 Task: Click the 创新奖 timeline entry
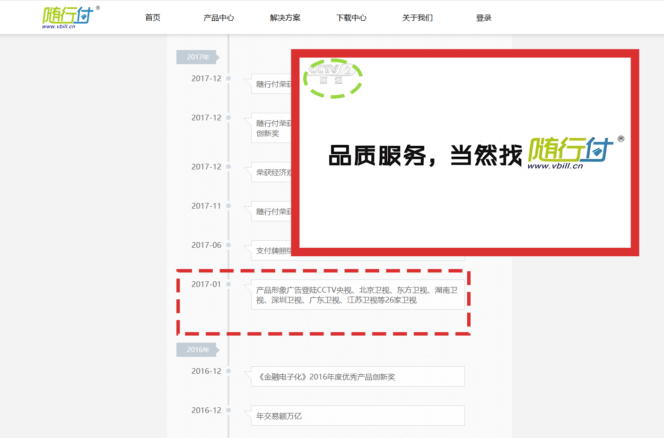click(271, 128)
